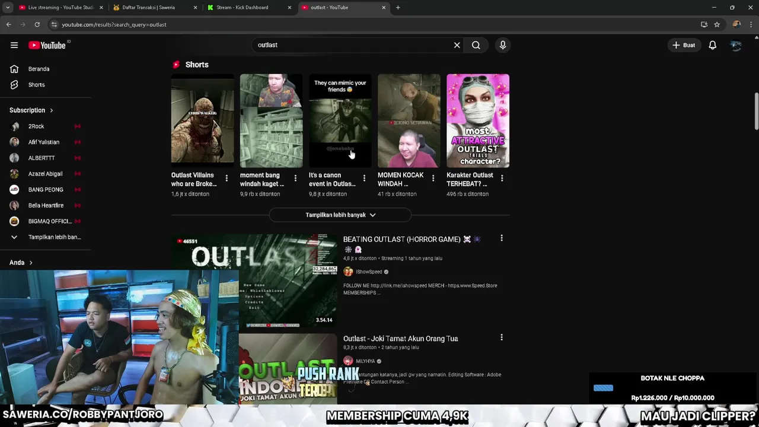The height and width of the screenshot is (427, 759).
Task: Switch to Daftar Transaksi Saweria tab
Action: click(x=155, y=8)
